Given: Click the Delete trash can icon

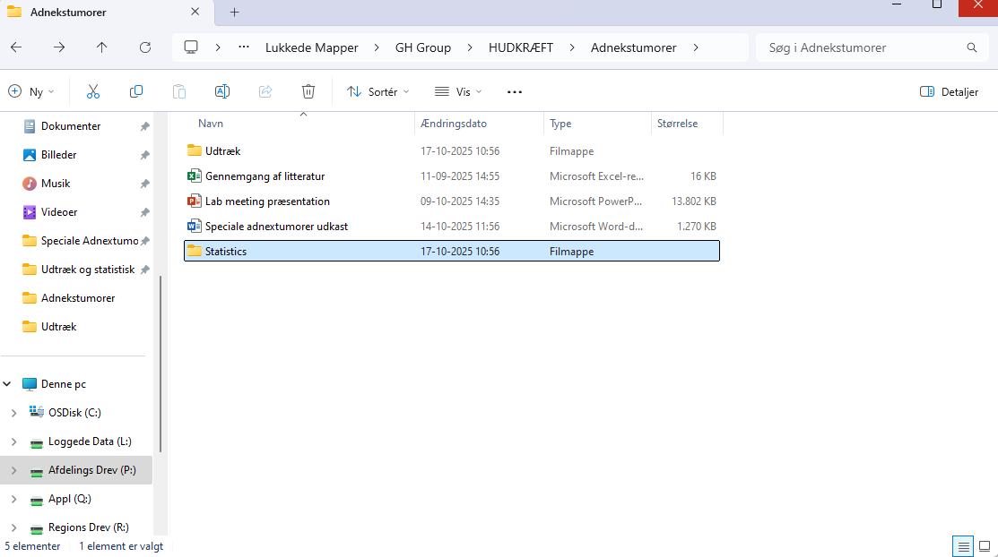Looking at the screenshot, I should click(308, 91).
